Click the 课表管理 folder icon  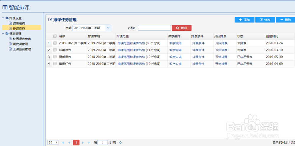pyautogui.click(x=7, y=34)
